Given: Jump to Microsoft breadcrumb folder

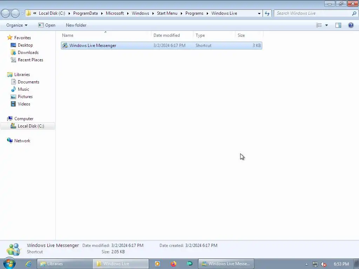Looking at the screenshot, I should coord(115,13).
